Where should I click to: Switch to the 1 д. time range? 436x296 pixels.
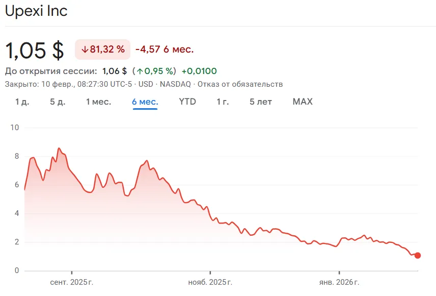point(22,102)
